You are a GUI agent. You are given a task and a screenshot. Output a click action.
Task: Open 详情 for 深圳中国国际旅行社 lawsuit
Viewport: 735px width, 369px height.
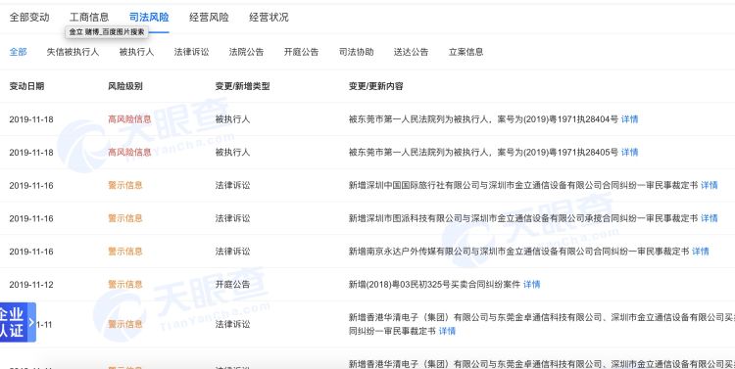(x=710, y=185)
